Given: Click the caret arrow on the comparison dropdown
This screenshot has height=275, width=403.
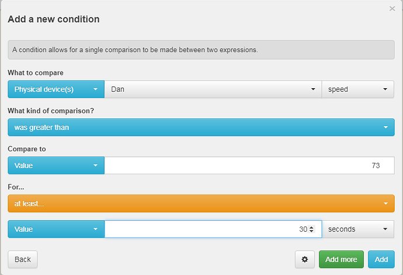Looking at the screenshot, I should click(385, 127).
